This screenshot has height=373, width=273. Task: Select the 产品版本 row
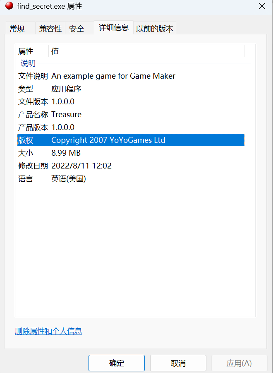(131, 127)
